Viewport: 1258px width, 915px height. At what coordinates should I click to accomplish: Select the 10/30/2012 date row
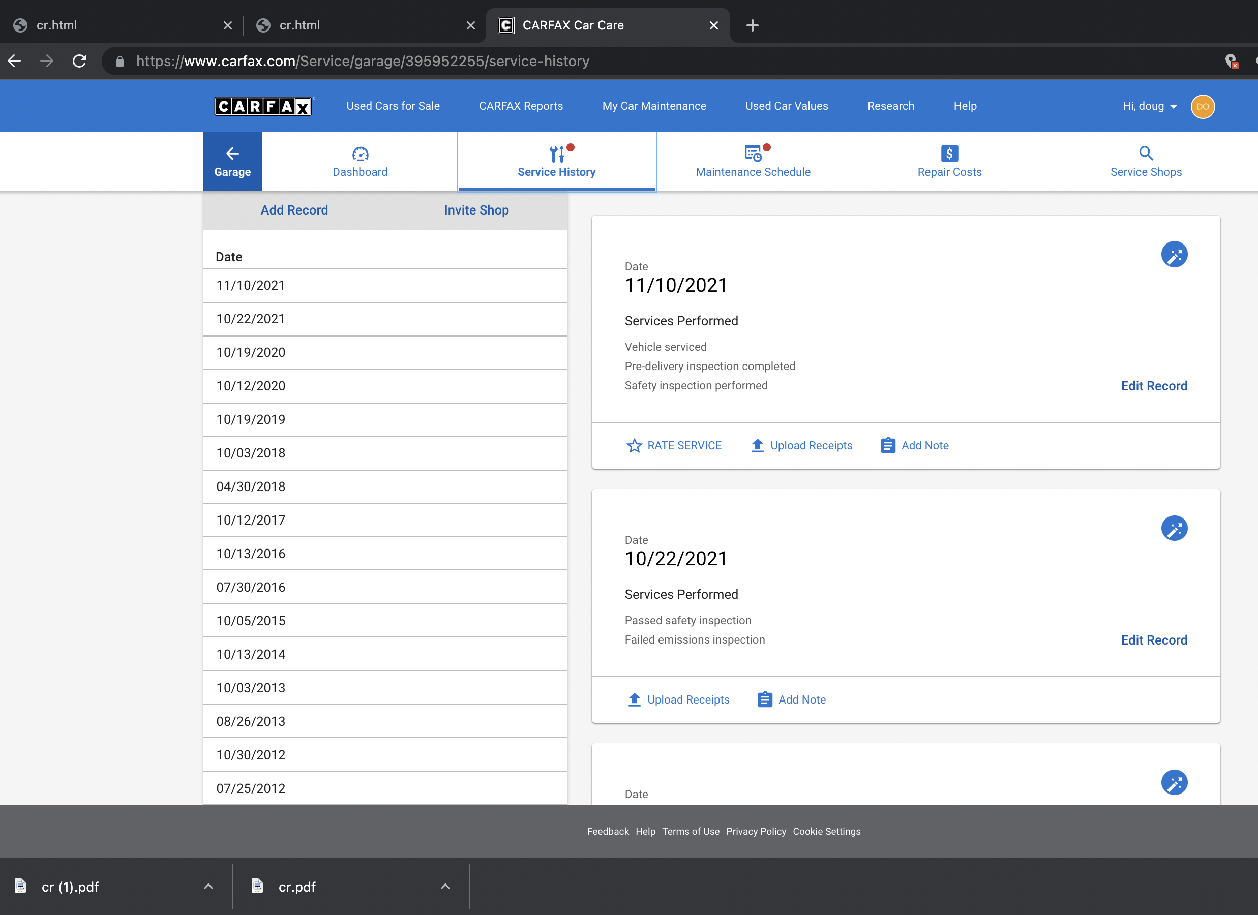tap(385, 755)
